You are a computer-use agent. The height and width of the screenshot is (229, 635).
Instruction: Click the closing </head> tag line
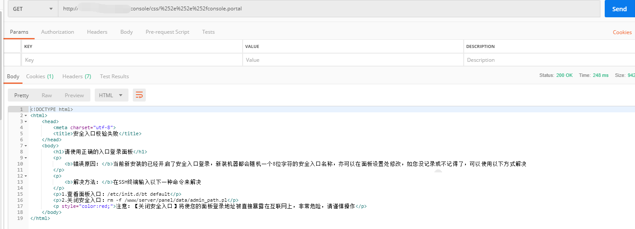click(52, 140)
